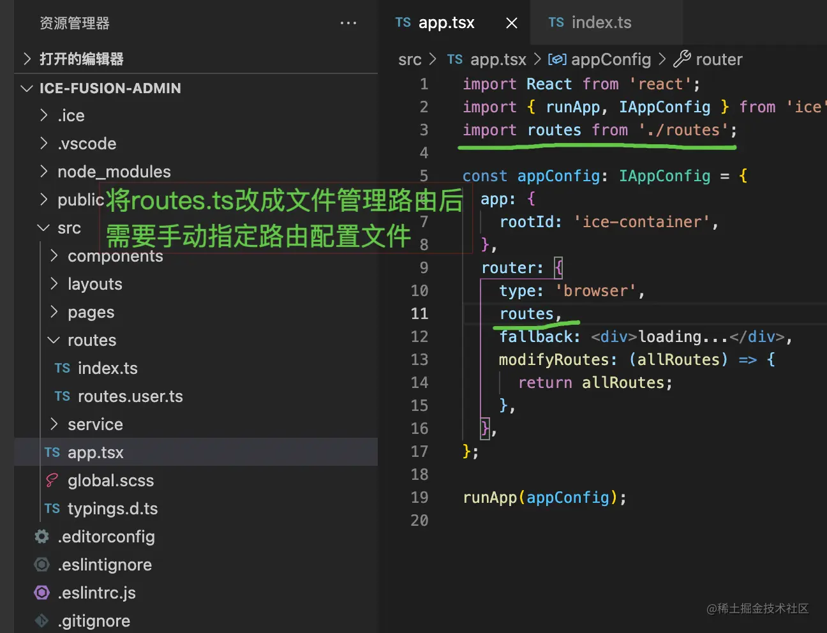Viewport: 827px width, 633px height.
Task: Click 'browser' type value on line 10
Action: click(596, 290)
